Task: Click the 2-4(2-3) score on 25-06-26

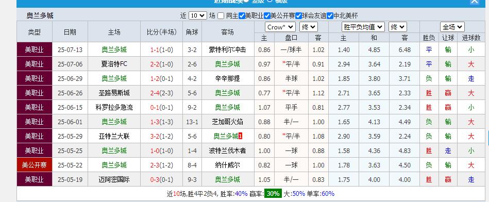Action: pyautogui.click(x=162, y=93)
